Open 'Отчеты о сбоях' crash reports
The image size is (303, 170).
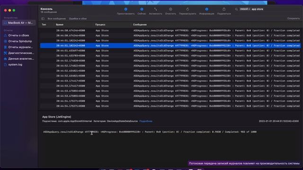pos(18,35)
